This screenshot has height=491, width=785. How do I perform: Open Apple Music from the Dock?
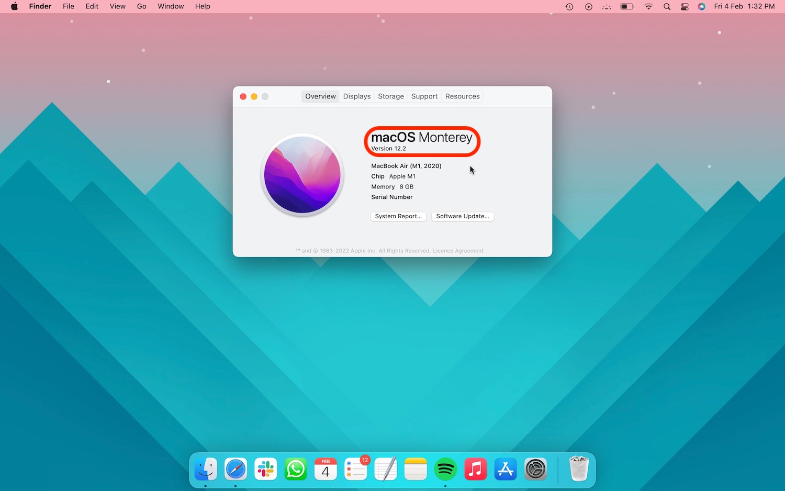tap(475, 468)
